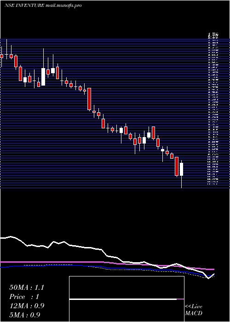Click the mail.munafa.pro text
The image size is (230, 322).
[63, 6]
